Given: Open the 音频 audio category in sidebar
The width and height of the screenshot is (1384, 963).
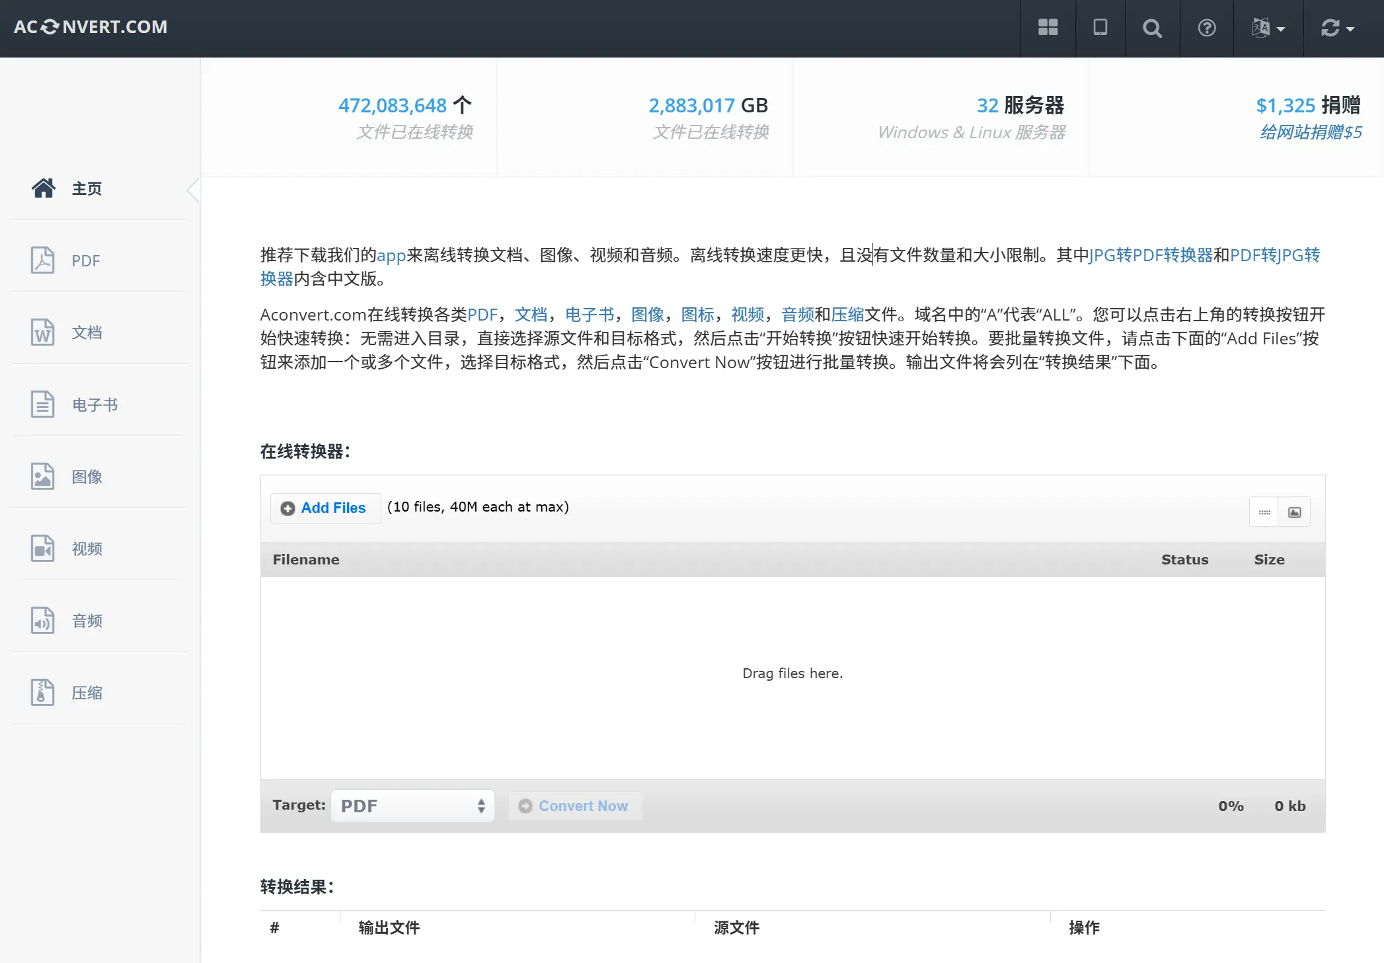Looking at the screenshot, I should 87,621.
